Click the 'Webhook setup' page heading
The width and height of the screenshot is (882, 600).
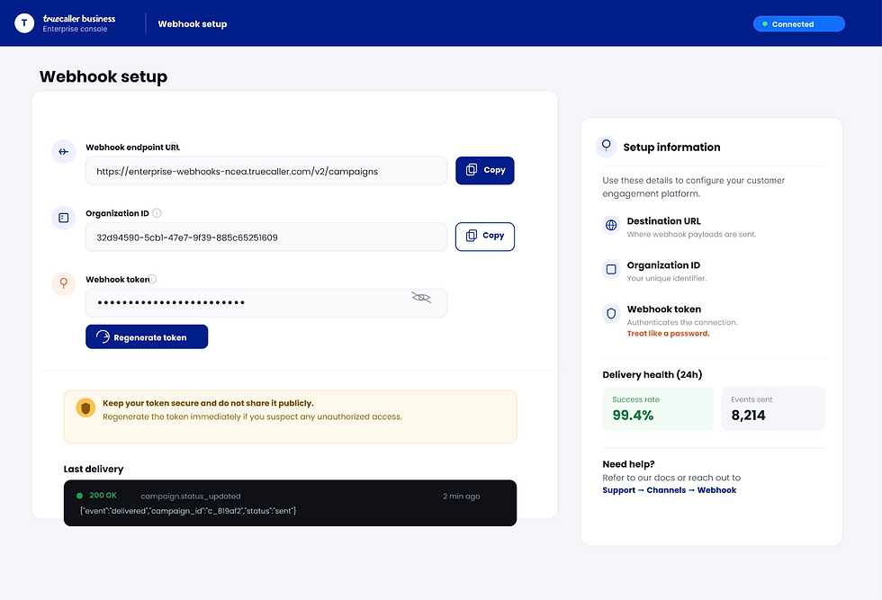pos(103,76)
